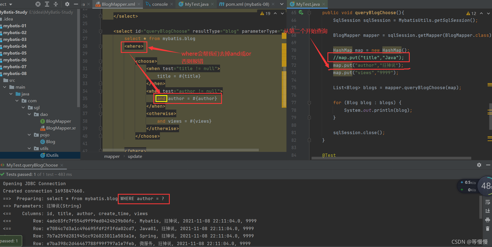Go to next highlighted problem in BlogMapper.xml

coord(282,13)
